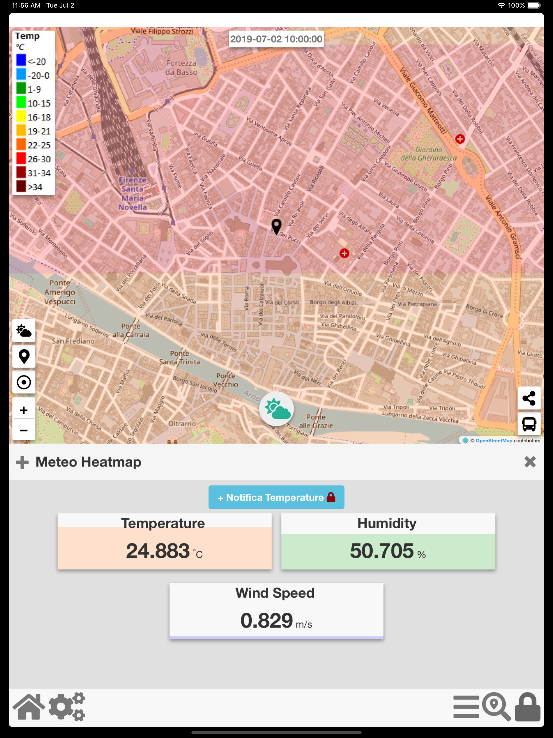Tap the lock login icon
The image size is (553, 738).
click(528, 707)
